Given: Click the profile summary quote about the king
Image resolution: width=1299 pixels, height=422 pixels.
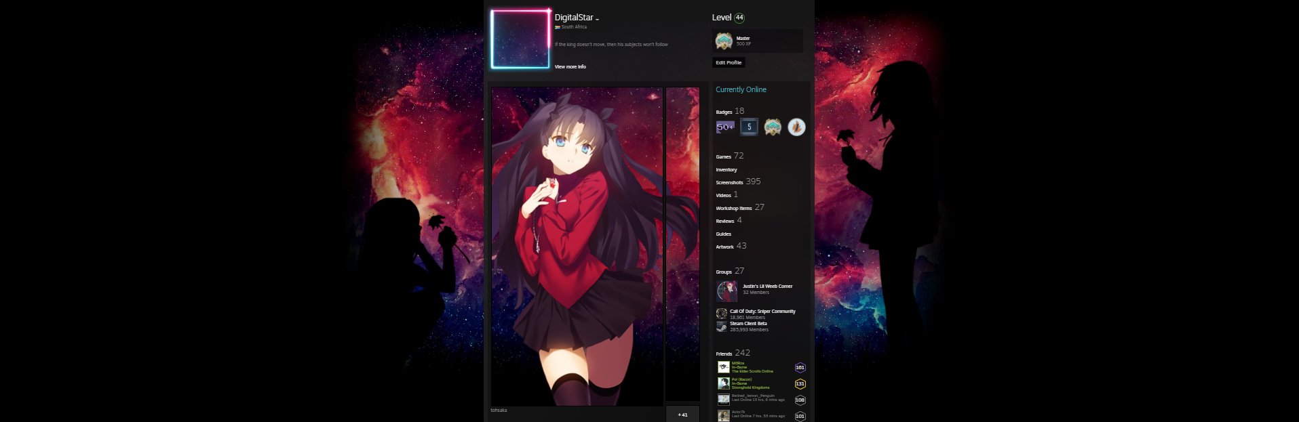Looking at the screenshot, I should [611, 44].
